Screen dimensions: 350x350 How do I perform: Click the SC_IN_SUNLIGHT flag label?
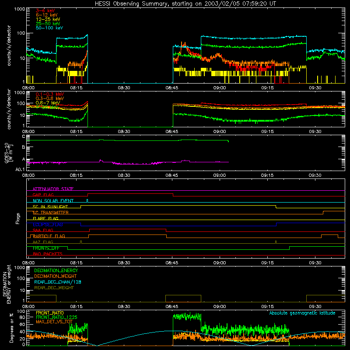pyautogui.click(x=50, y=206)
